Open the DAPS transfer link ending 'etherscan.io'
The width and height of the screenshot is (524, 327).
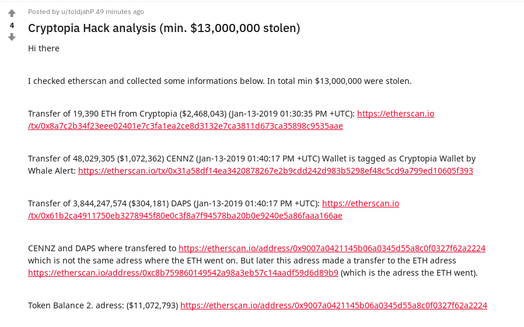pyautogui.click(x=361, y=203)
